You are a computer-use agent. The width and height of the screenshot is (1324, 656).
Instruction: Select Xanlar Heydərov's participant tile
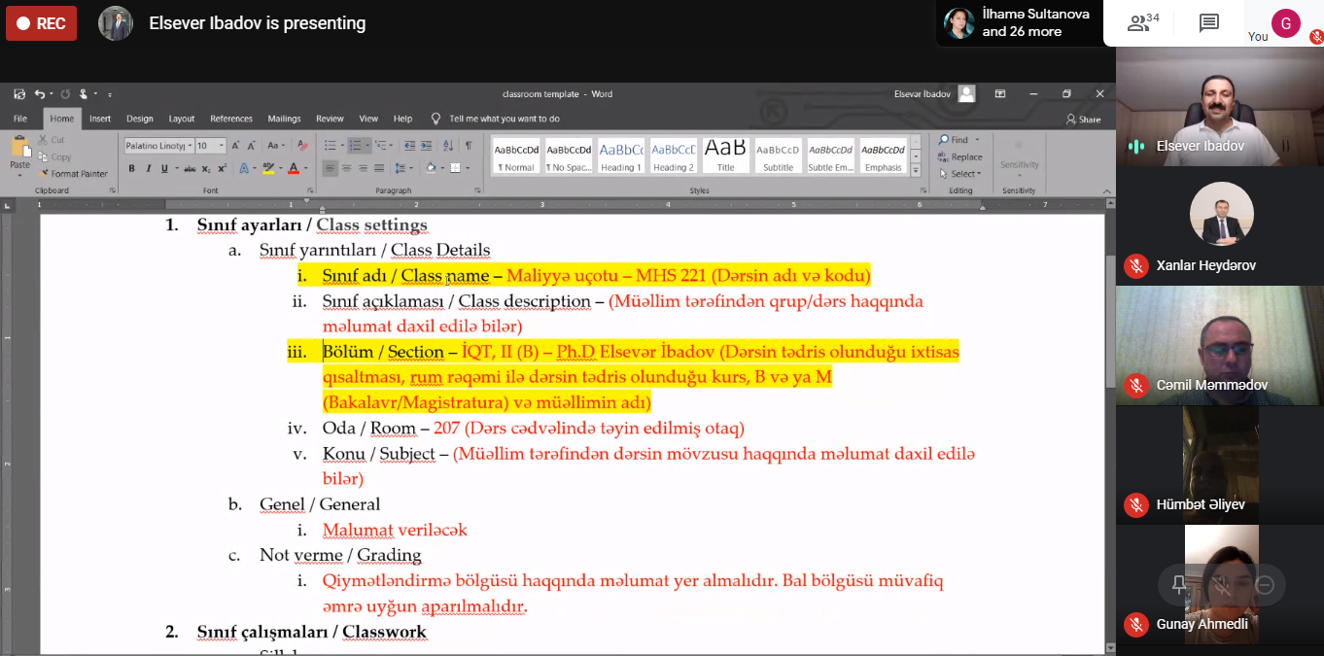tap(1220, 224)
